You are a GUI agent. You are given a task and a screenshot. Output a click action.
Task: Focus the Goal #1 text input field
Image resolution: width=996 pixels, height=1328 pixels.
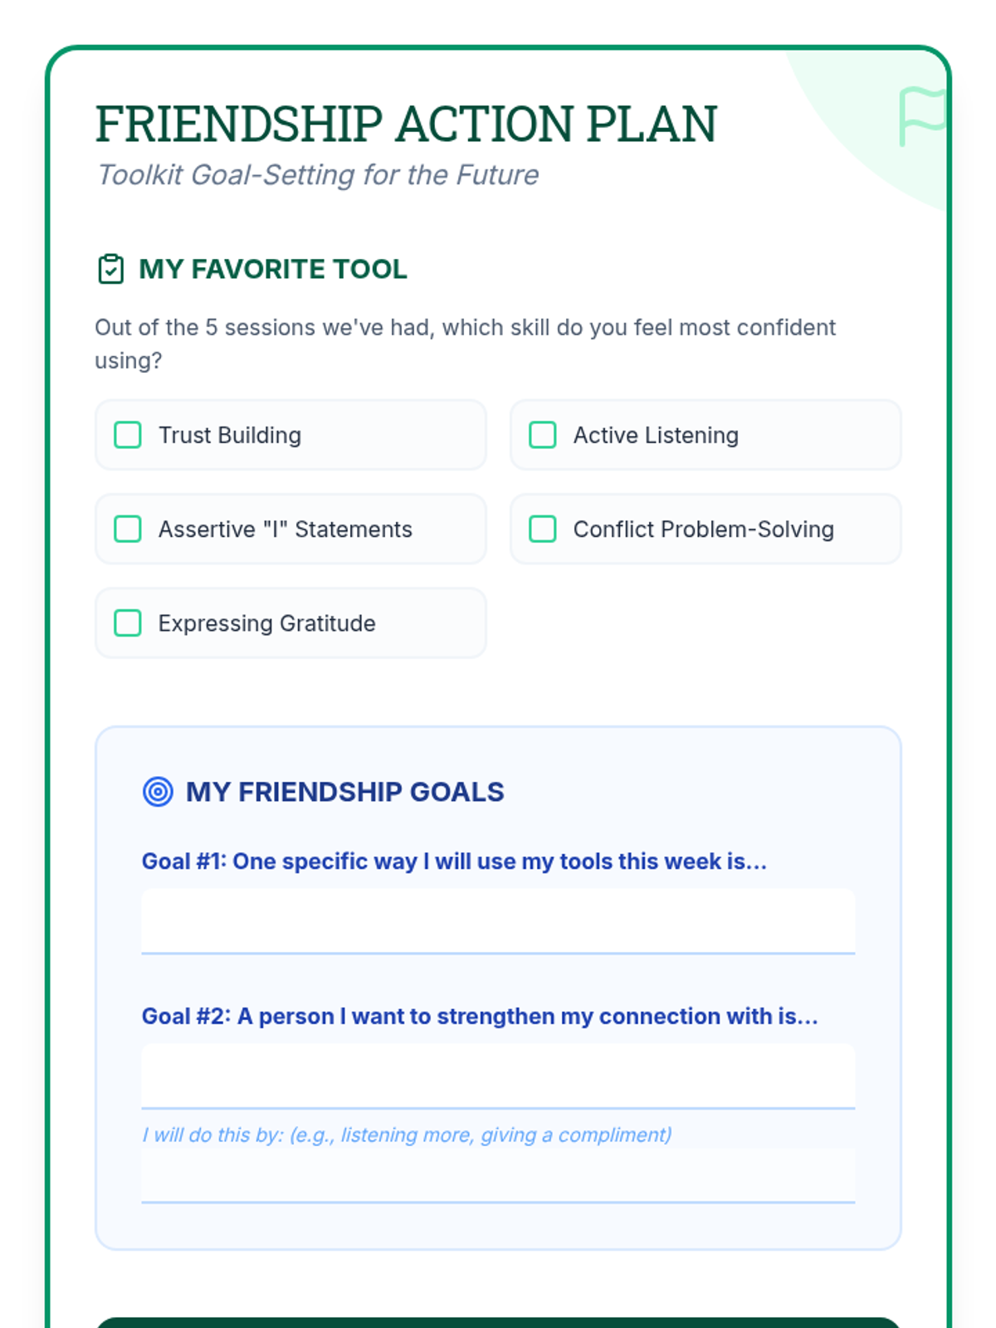(498, 920)
